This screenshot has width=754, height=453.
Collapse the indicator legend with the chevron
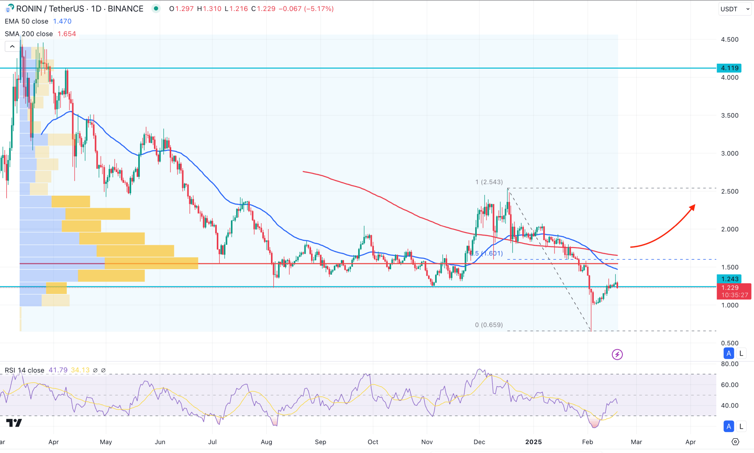(x=12, y=46)
